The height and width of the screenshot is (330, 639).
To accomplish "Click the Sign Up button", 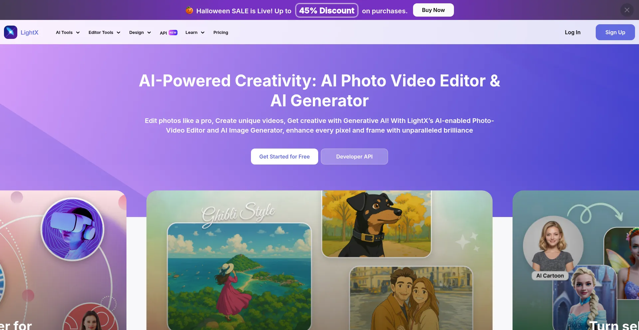I will pos(615,32).
